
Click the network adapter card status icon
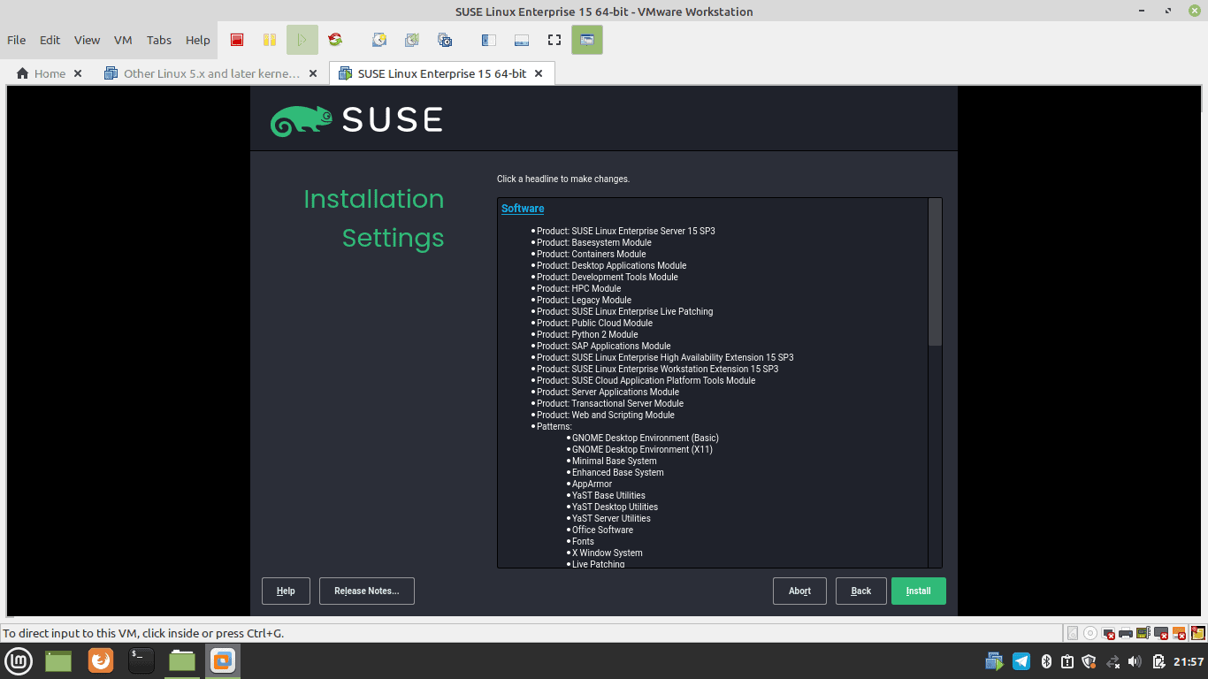1143,633
